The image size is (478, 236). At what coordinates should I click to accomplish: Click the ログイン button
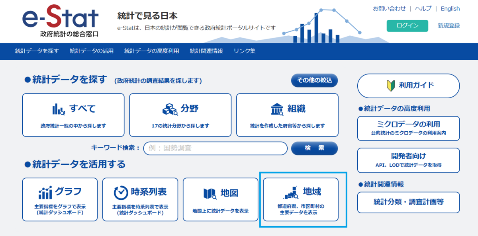tap(407, 25)
